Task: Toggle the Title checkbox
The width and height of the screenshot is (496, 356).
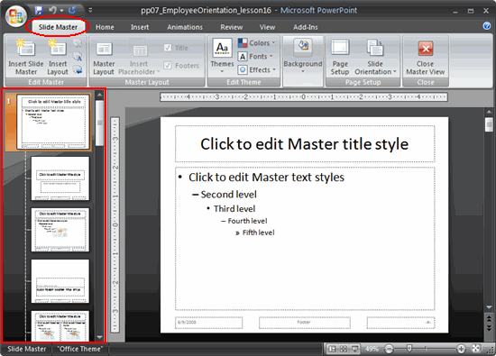Action: pyautogui.click(x=168, y=48)
